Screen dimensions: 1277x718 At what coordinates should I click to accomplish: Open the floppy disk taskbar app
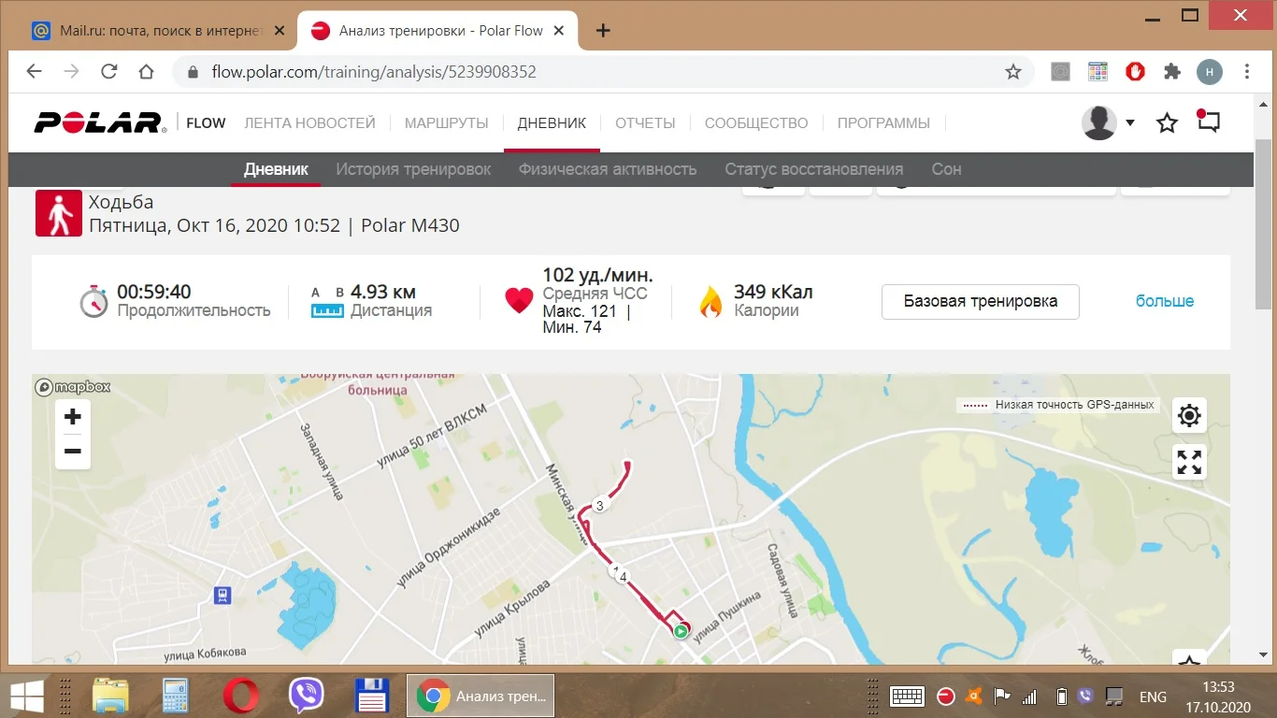[372, 696]
